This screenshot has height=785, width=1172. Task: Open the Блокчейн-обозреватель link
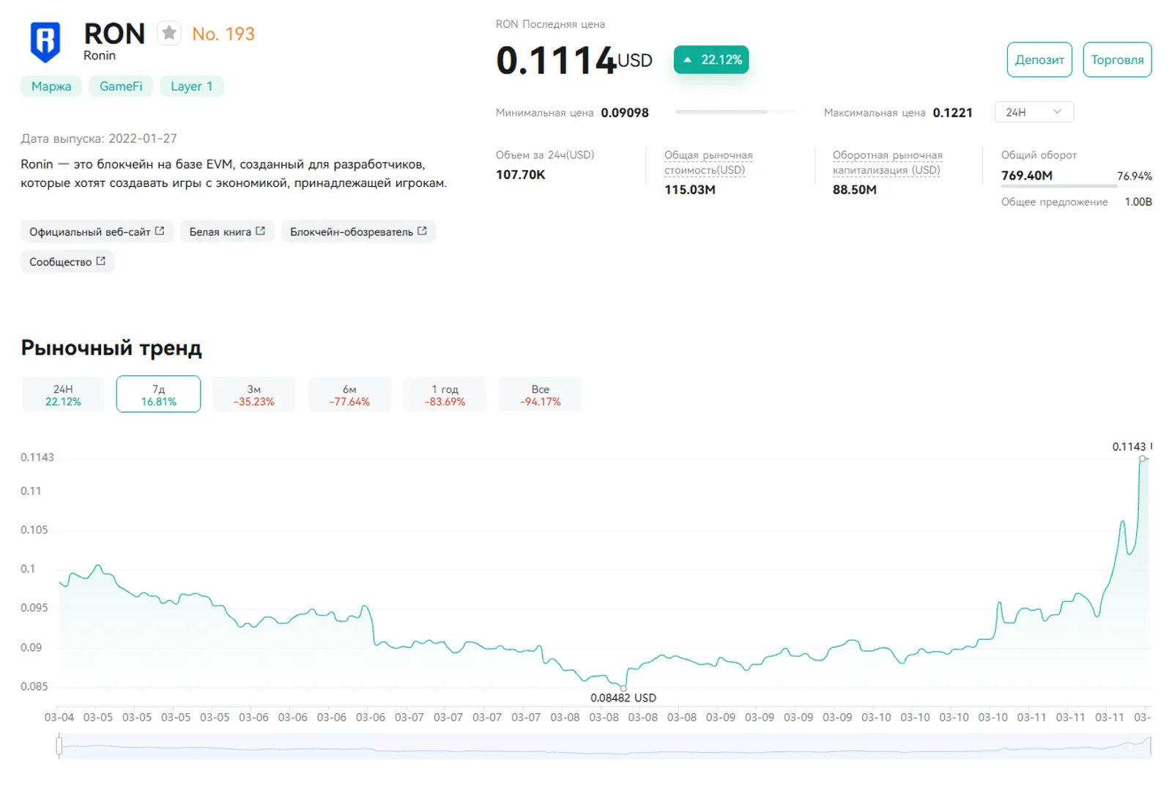[x=358, y=232]
